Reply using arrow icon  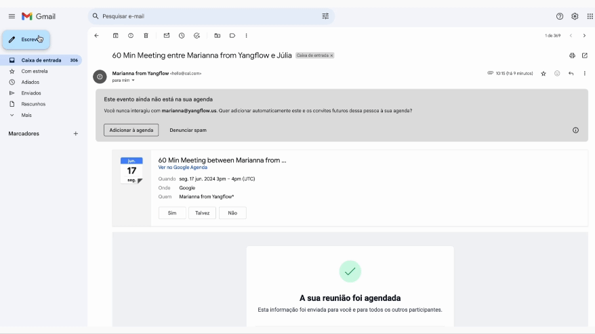pyautogui.click(x=571, y=74)
